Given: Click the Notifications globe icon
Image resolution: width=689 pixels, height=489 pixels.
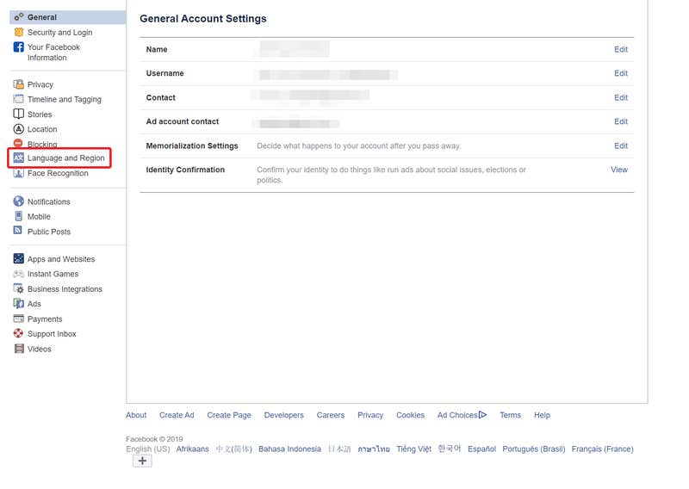Looking at the screenshot, I should pos(18,201).
